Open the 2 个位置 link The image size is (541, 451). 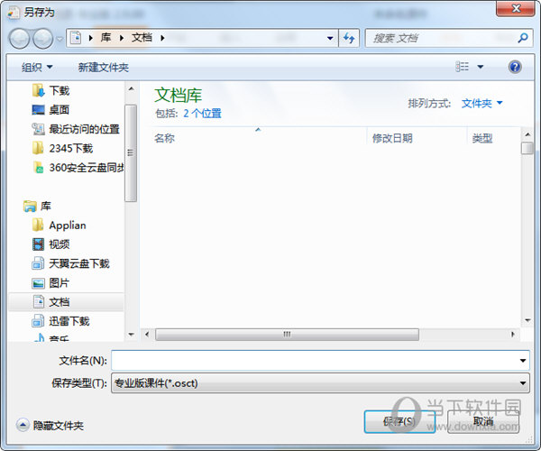point(202,113)
